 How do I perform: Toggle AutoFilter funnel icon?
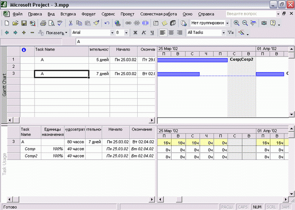[231, 33]
